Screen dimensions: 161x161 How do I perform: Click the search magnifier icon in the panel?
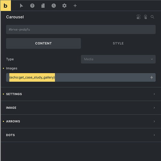point(152,17)
